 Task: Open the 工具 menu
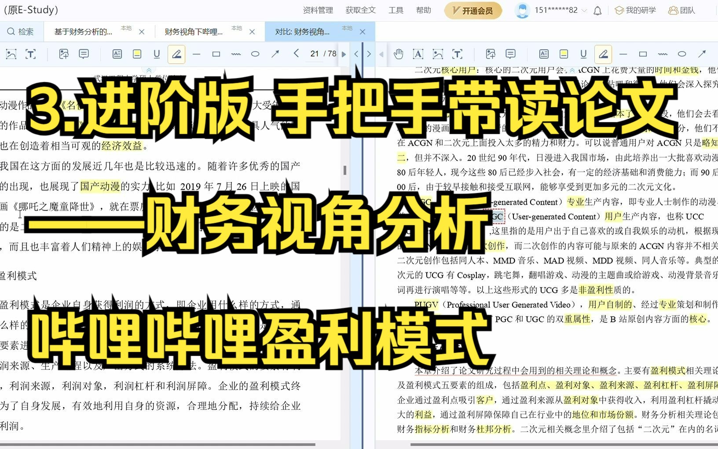point(396,10)
